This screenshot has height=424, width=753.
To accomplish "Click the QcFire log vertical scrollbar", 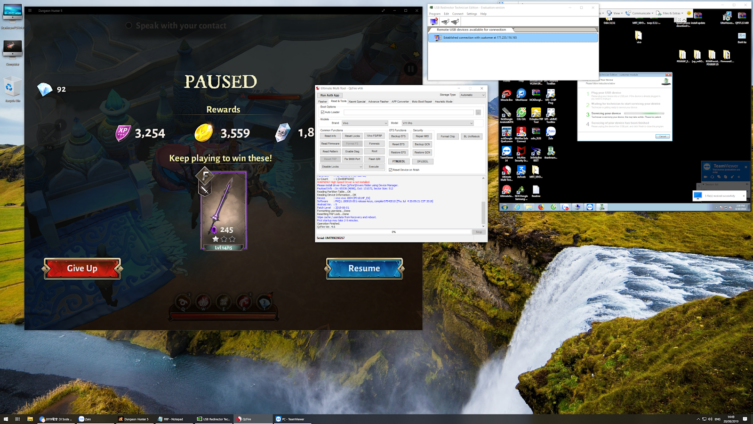I will (x=483, y=202).
